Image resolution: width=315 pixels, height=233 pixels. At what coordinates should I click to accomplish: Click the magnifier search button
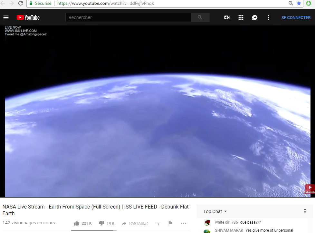tap(200, 17)
